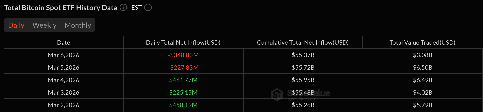Click the Date column header
Image resolution: width=483 pixels, height=112 pixels.
coord(64,43)
